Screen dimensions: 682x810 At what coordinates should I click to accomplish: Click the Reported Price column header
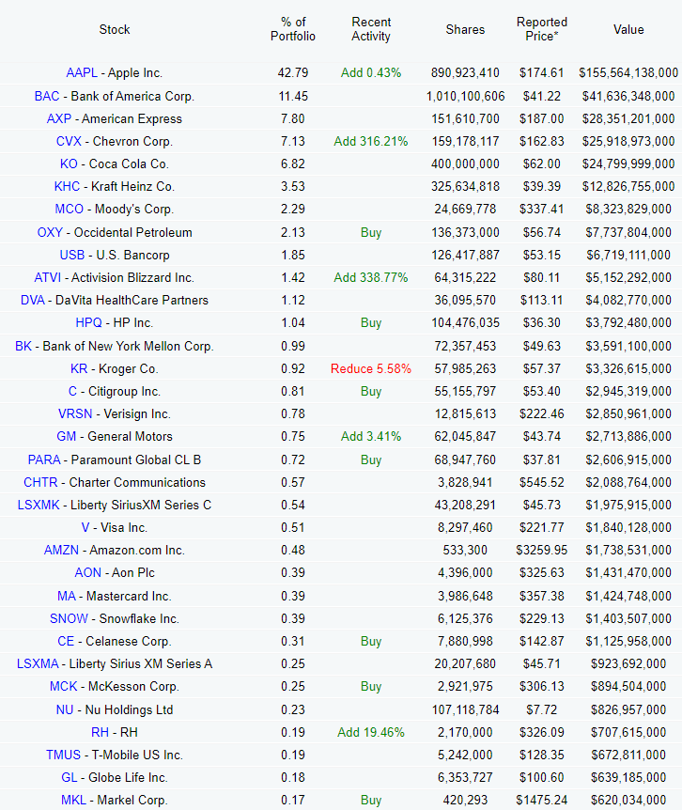pos(542,29)
